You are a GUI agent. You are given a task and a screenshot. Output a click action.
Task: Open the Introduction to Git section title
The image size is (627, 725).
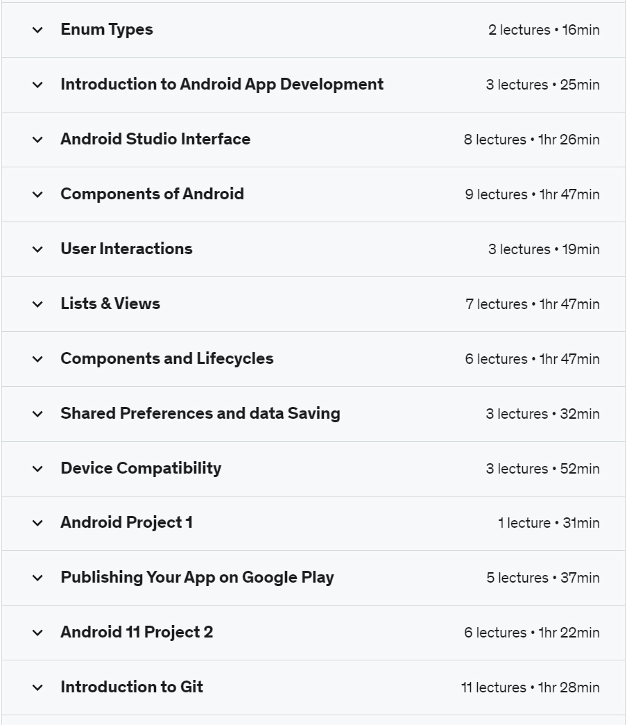pos(132,687)
